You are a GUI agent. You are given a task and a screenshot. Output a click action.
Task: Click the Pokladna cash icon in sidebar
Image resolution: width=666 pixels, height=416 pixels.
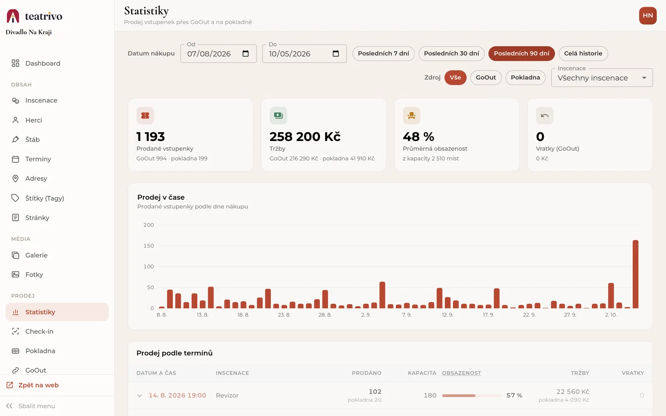15,351
